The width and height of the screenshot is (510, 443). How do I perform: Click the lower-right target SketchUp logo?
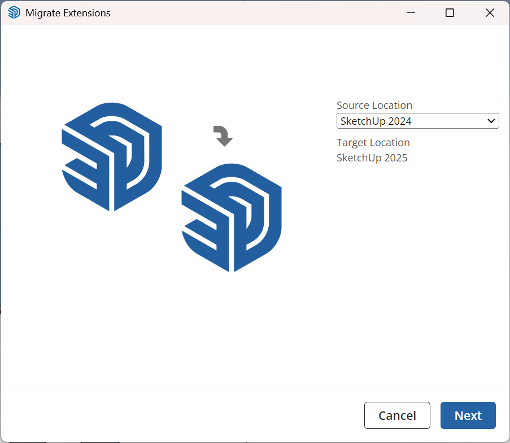(x=231, y=218)
